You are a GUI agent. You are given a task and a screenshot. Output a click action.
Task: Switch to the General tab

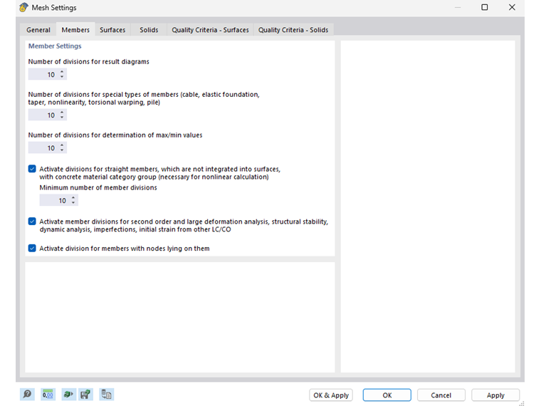tap(38, 30)
